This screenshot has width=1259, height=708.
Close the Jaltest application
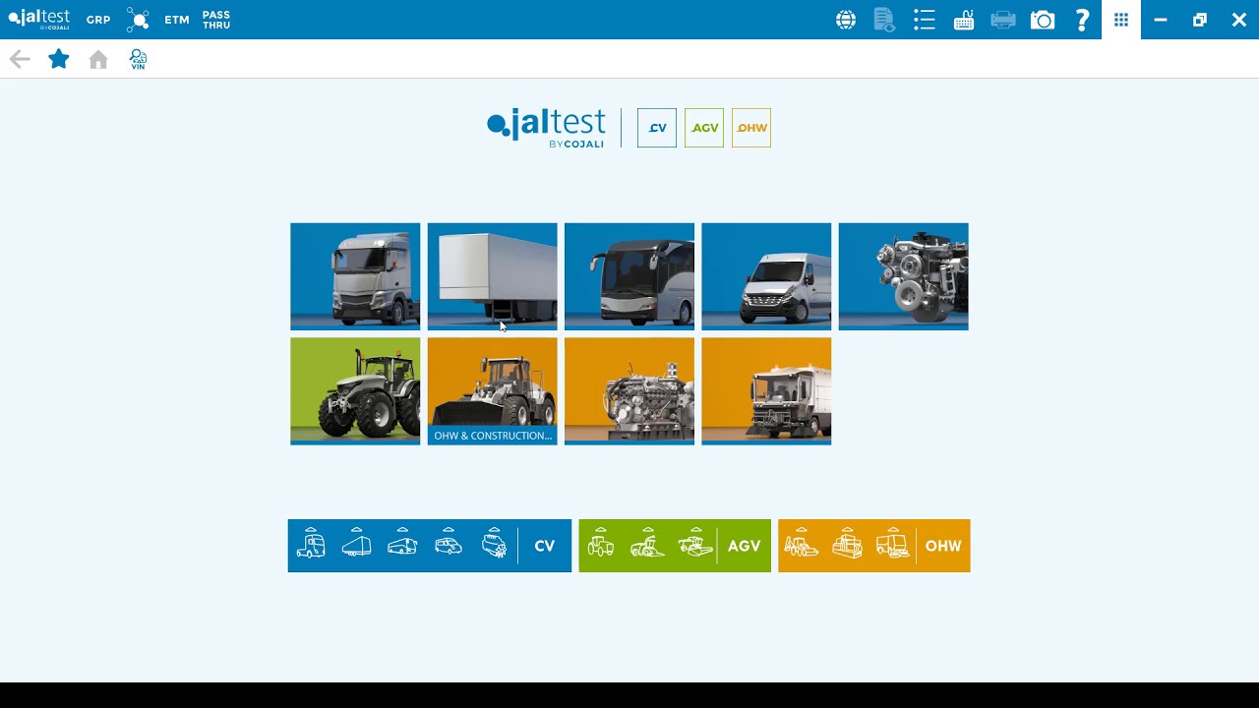1239,20
